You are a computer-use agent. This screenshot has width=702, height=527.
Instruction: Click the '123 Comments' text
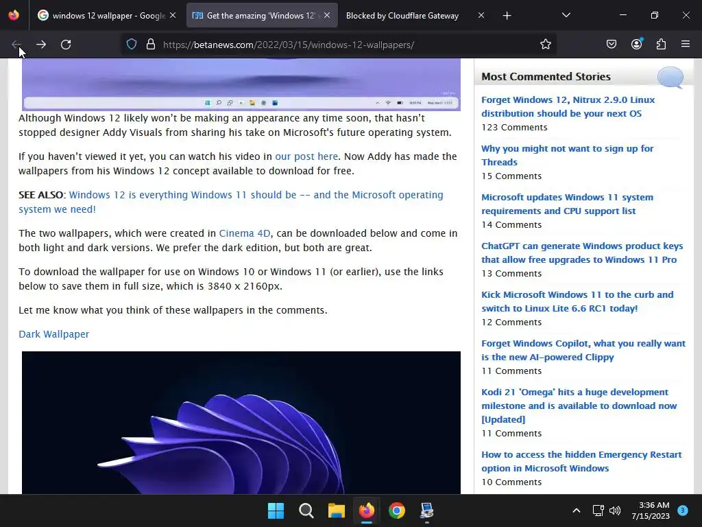514,128
